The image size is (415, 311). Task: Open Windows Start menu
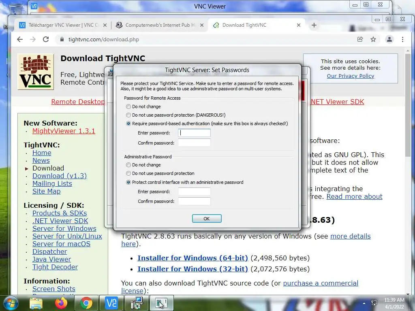click(x=11, y=303)
